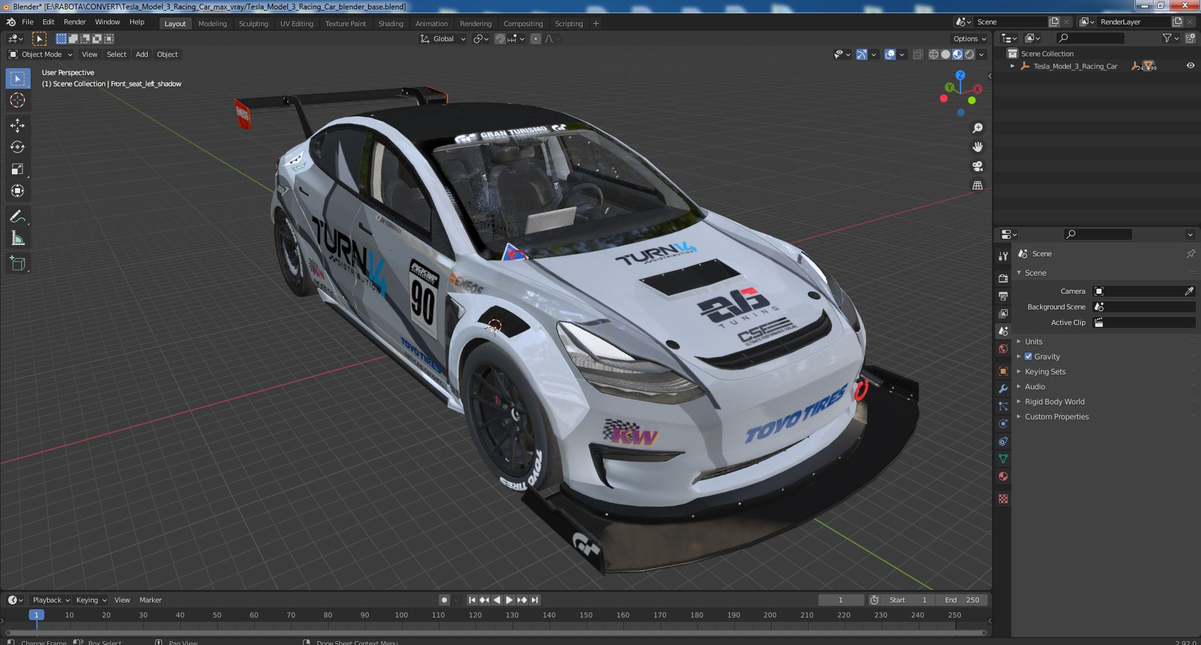Expand the Audio panel

click(x=1035, y=386)
